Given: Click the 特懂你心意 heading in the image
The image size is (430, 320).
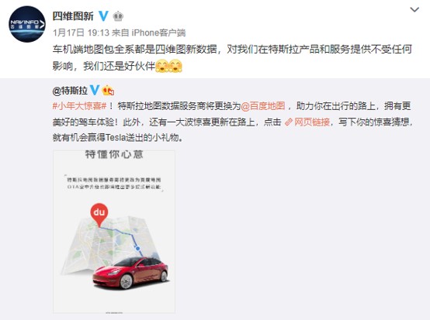Looking at the screenshot, I should (114, 154).
